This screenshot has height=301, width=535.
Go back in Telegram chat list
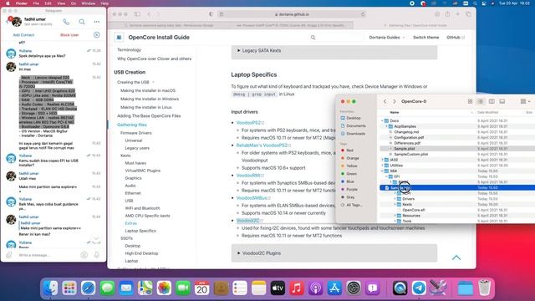pos(8,22)
